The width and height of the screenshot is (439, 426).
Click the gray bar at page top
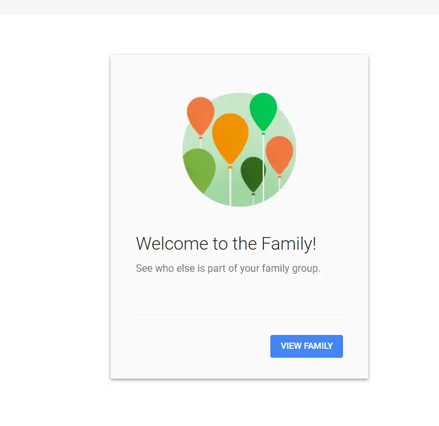pyautogui.click(x=220, y=7)
